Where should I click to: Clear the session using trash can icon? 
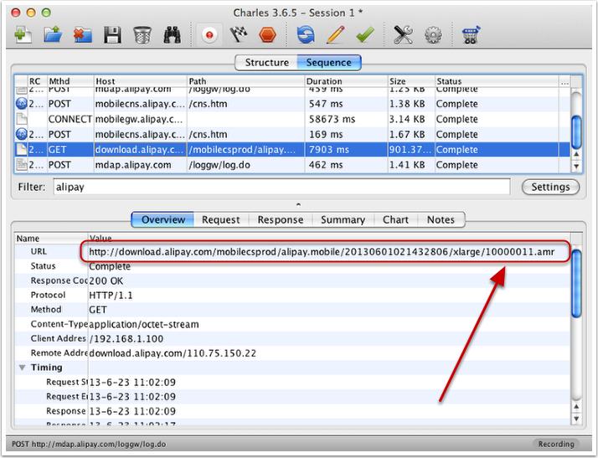coord(142,34)
